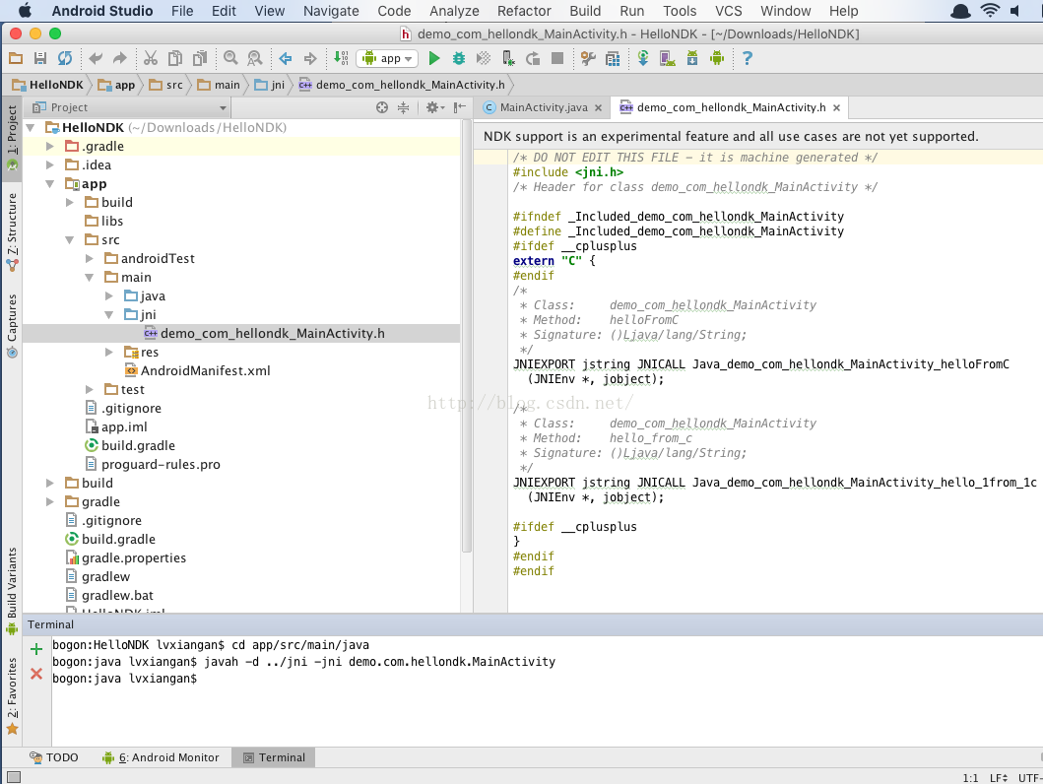The width and height of the screenshot is (1043, 784).
Task: Navigate Back with the left arrow icon
Action: pos(286,58)
